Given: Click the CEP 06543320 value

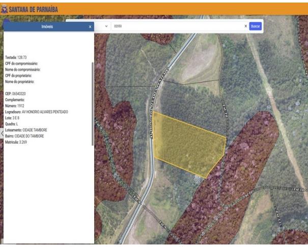Looking at the screenshot, I should [19, 94].
